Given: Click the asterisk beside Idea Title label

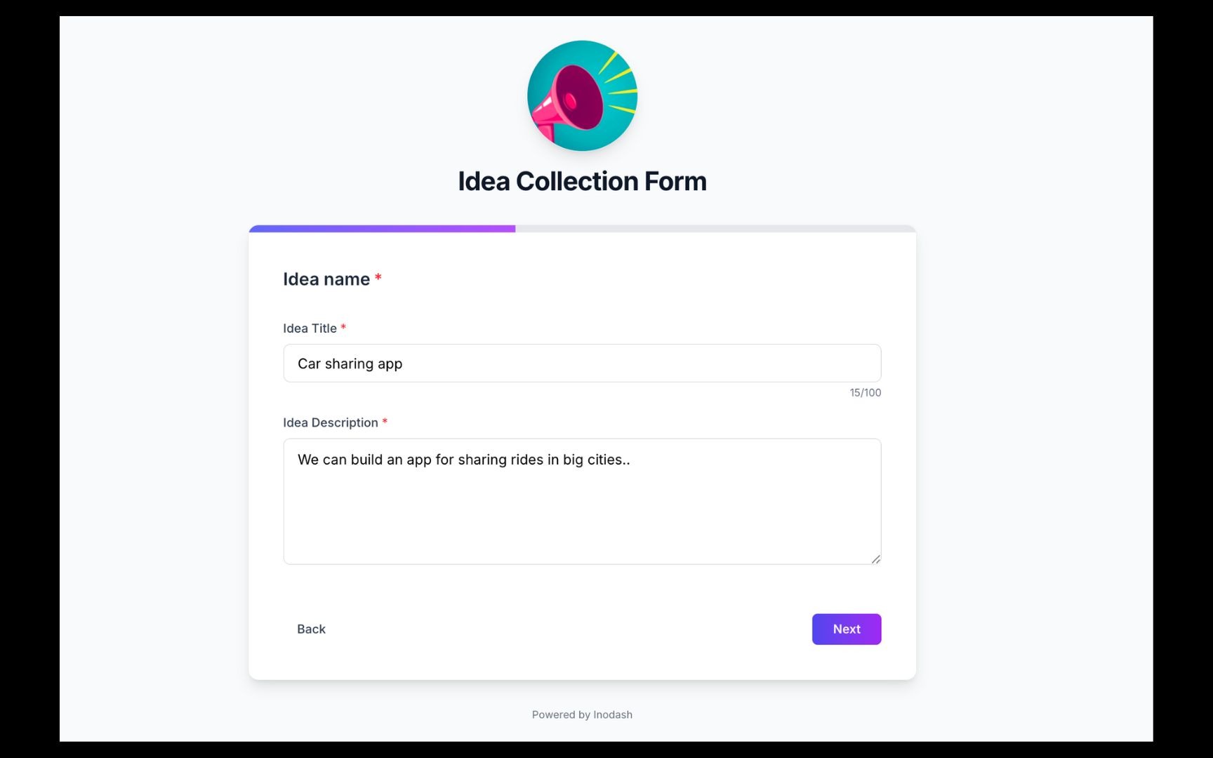Looking at the screenshot, I should coord(343,326).
